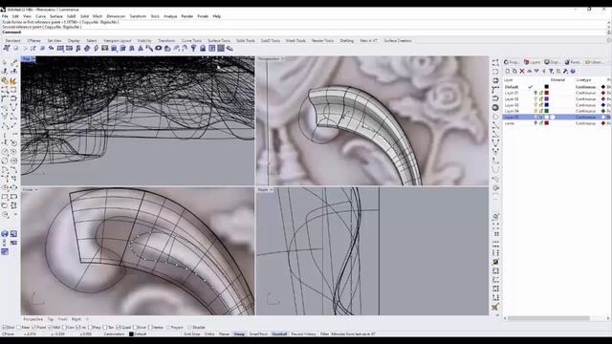
Task: Click the padlock icon in Display toolbar
Action: (x=203, y=49)
